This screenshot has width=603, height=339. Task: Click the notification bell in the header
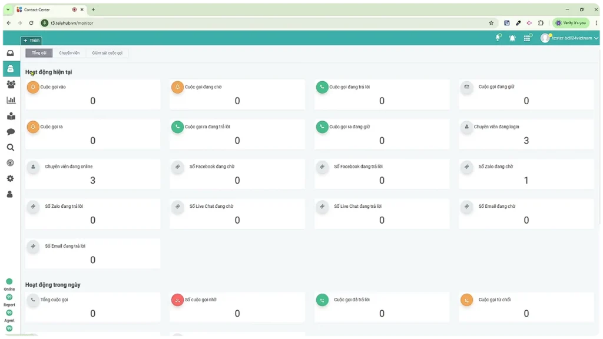point(512,38)
